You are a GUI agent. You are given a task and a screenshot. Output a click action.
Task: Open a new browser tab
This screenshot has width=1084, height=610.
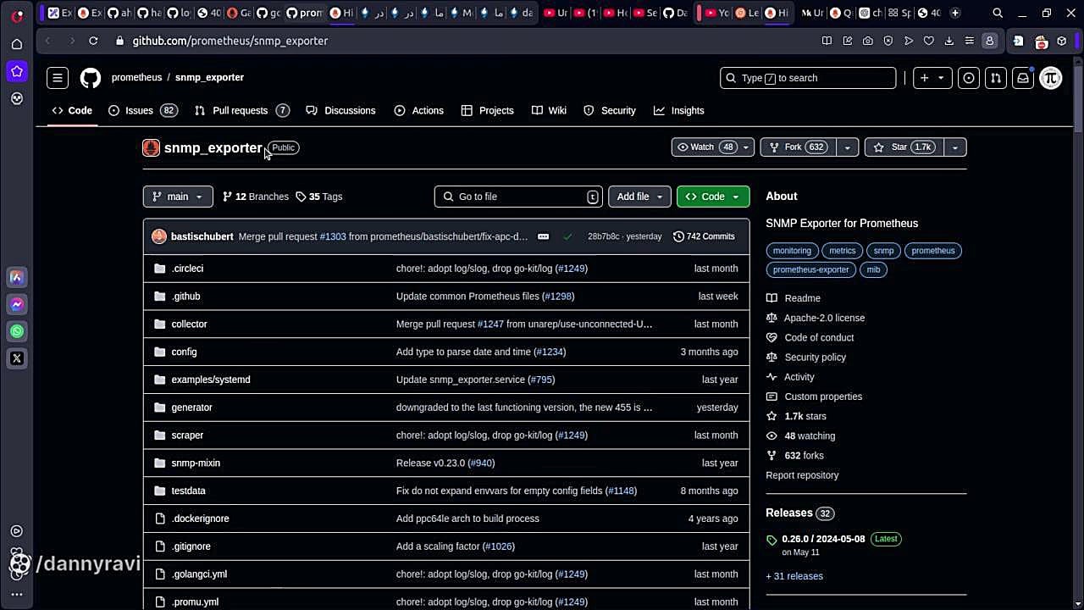[x=955, y=13]
